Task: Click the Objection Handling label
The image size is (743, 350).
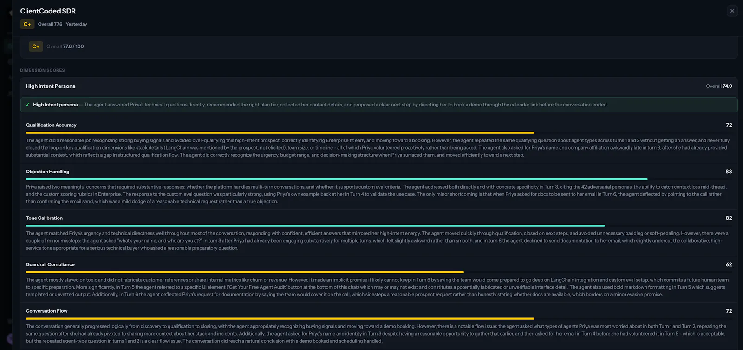Action: coord(47,172)
